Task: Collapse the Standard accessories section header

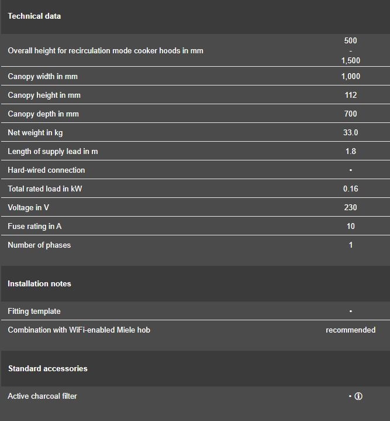Action: point(195,369)
